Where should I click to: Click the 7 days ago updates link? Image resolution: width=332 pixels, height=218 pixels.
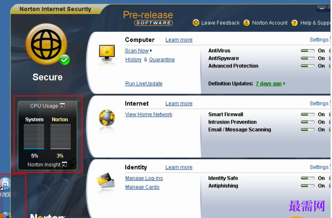tap(269, 84)
